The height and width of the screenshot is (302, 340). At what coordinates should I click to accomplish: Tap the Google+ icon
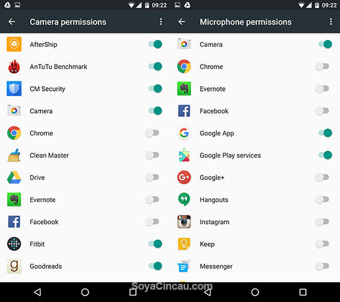tap(184, 177)
